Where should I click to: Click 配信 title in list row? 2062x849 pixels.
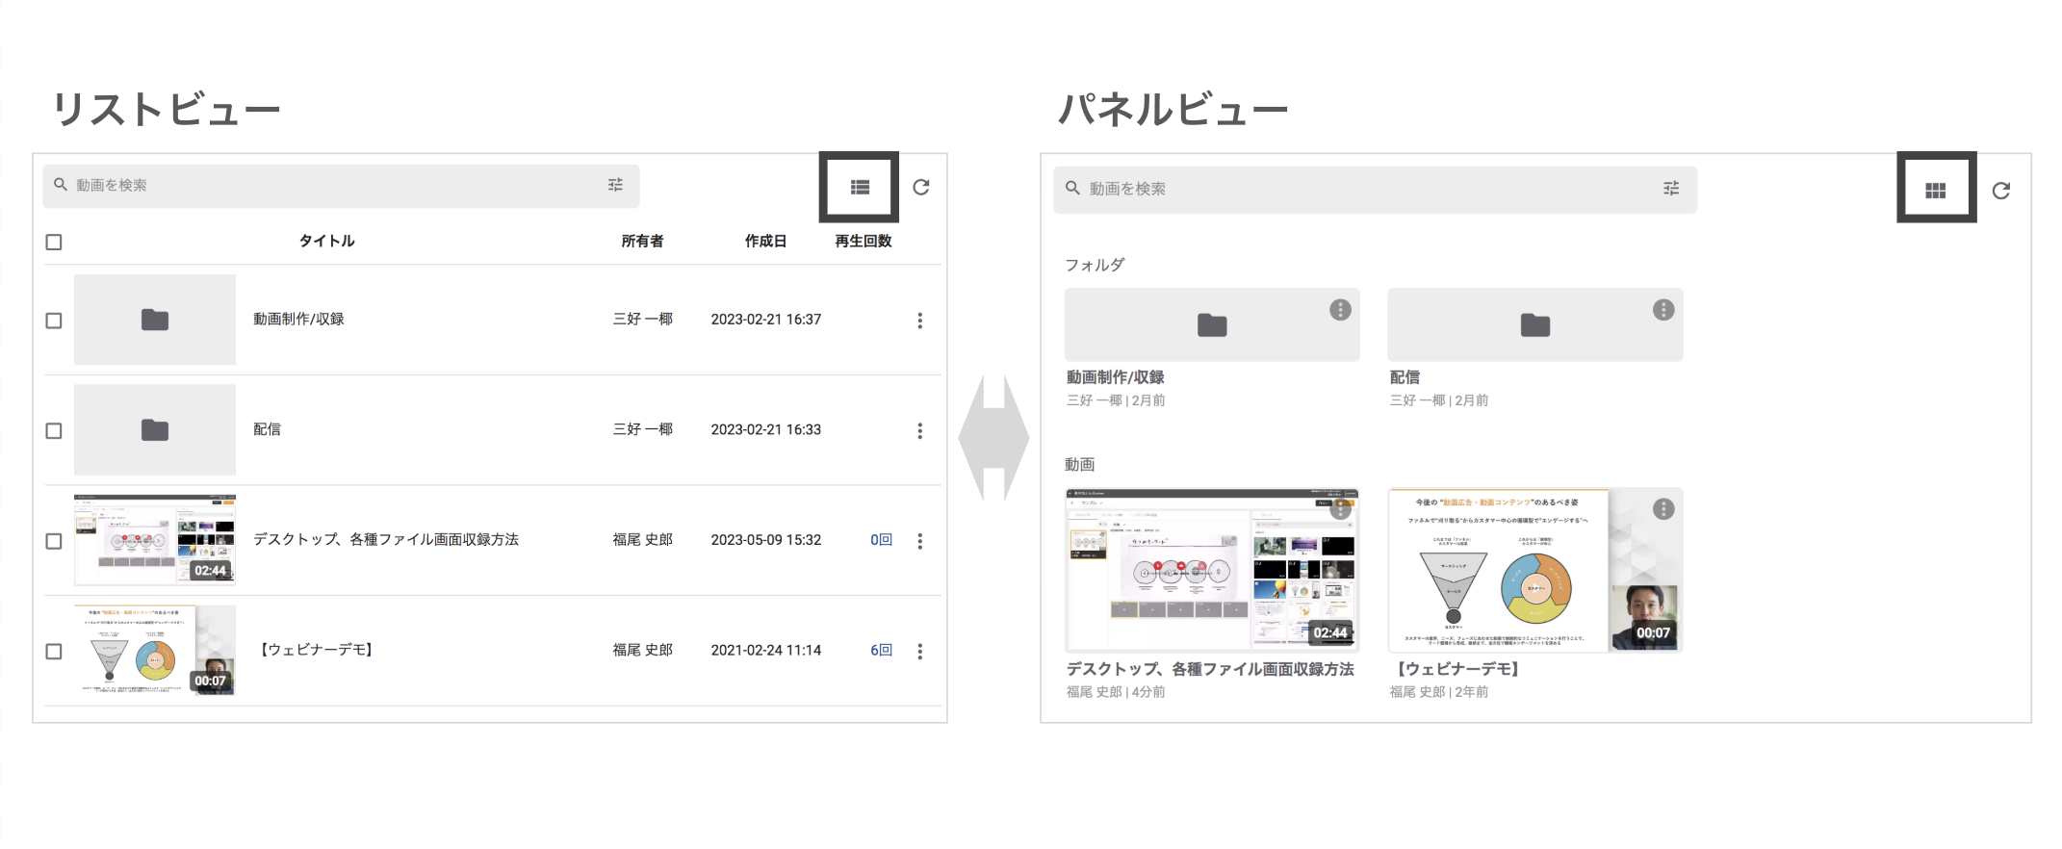[x=267, y=429]
